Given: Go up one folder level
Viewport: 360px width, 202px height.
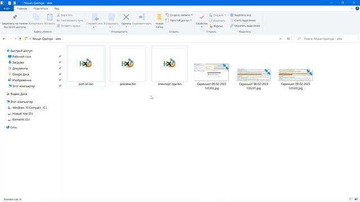Looking at the screenshot, I should pos(20,39).
